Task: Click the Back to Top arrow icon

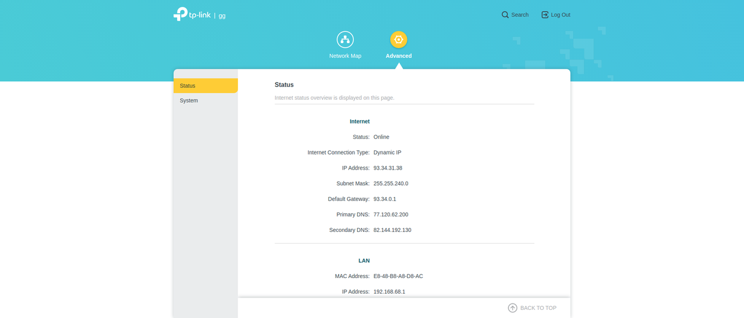Action: coord(512,308)
